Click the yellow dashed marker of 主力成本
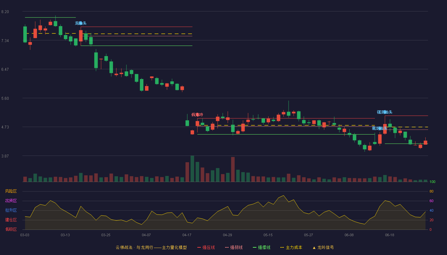Image resolution: width=447 pixels, height=255 pixels. coord(282,248)
